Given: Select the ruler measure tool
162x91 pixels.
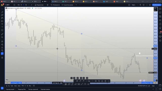Looking at the screenshot, I should [x=2, y=34].
